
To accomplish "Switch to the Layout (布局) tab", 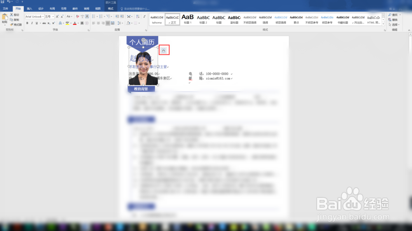I will coord(52,9).
